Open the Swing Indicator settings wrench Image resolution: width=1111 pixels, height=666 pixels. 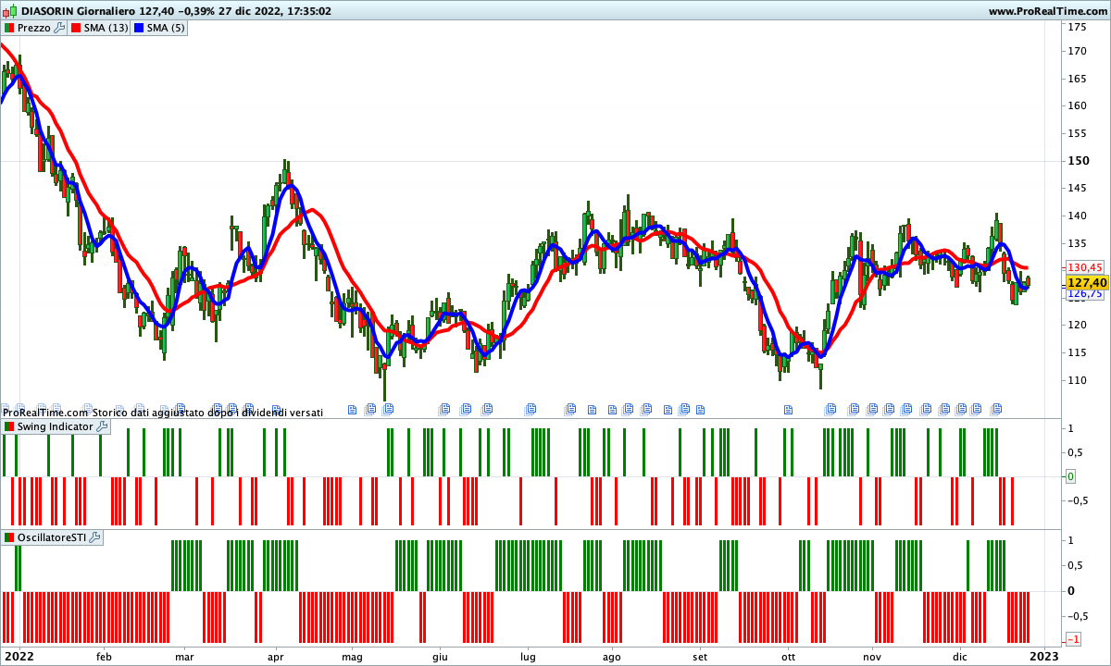coord(102,426)
